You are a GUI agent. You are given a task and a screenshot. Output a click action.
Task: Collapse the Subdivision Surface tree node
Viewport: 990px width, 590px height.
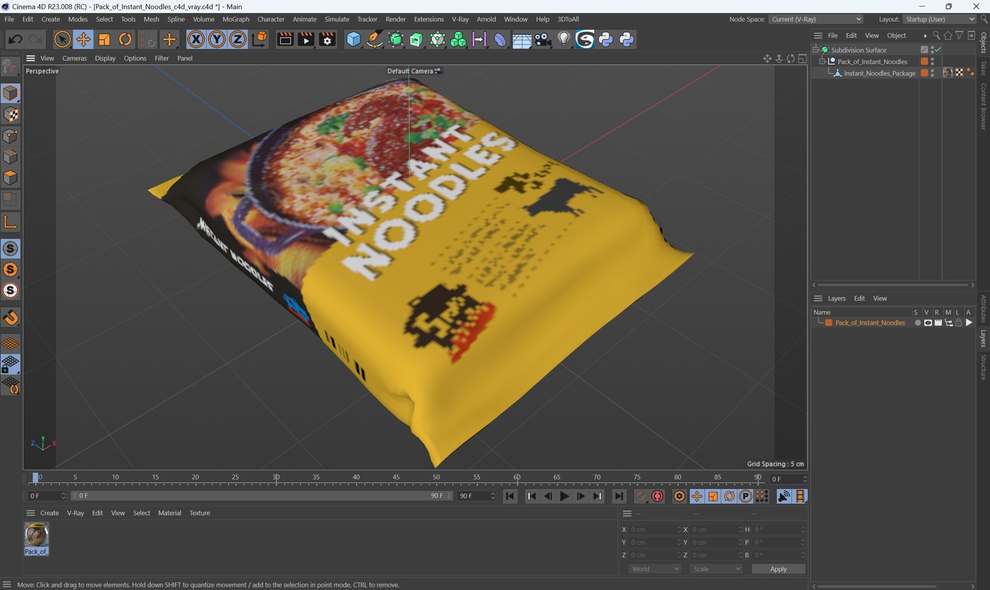[816, 50]
